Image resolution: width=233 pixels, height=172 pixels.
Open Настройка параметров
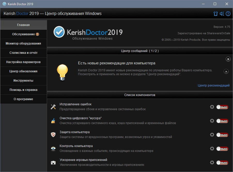point(24,62)
